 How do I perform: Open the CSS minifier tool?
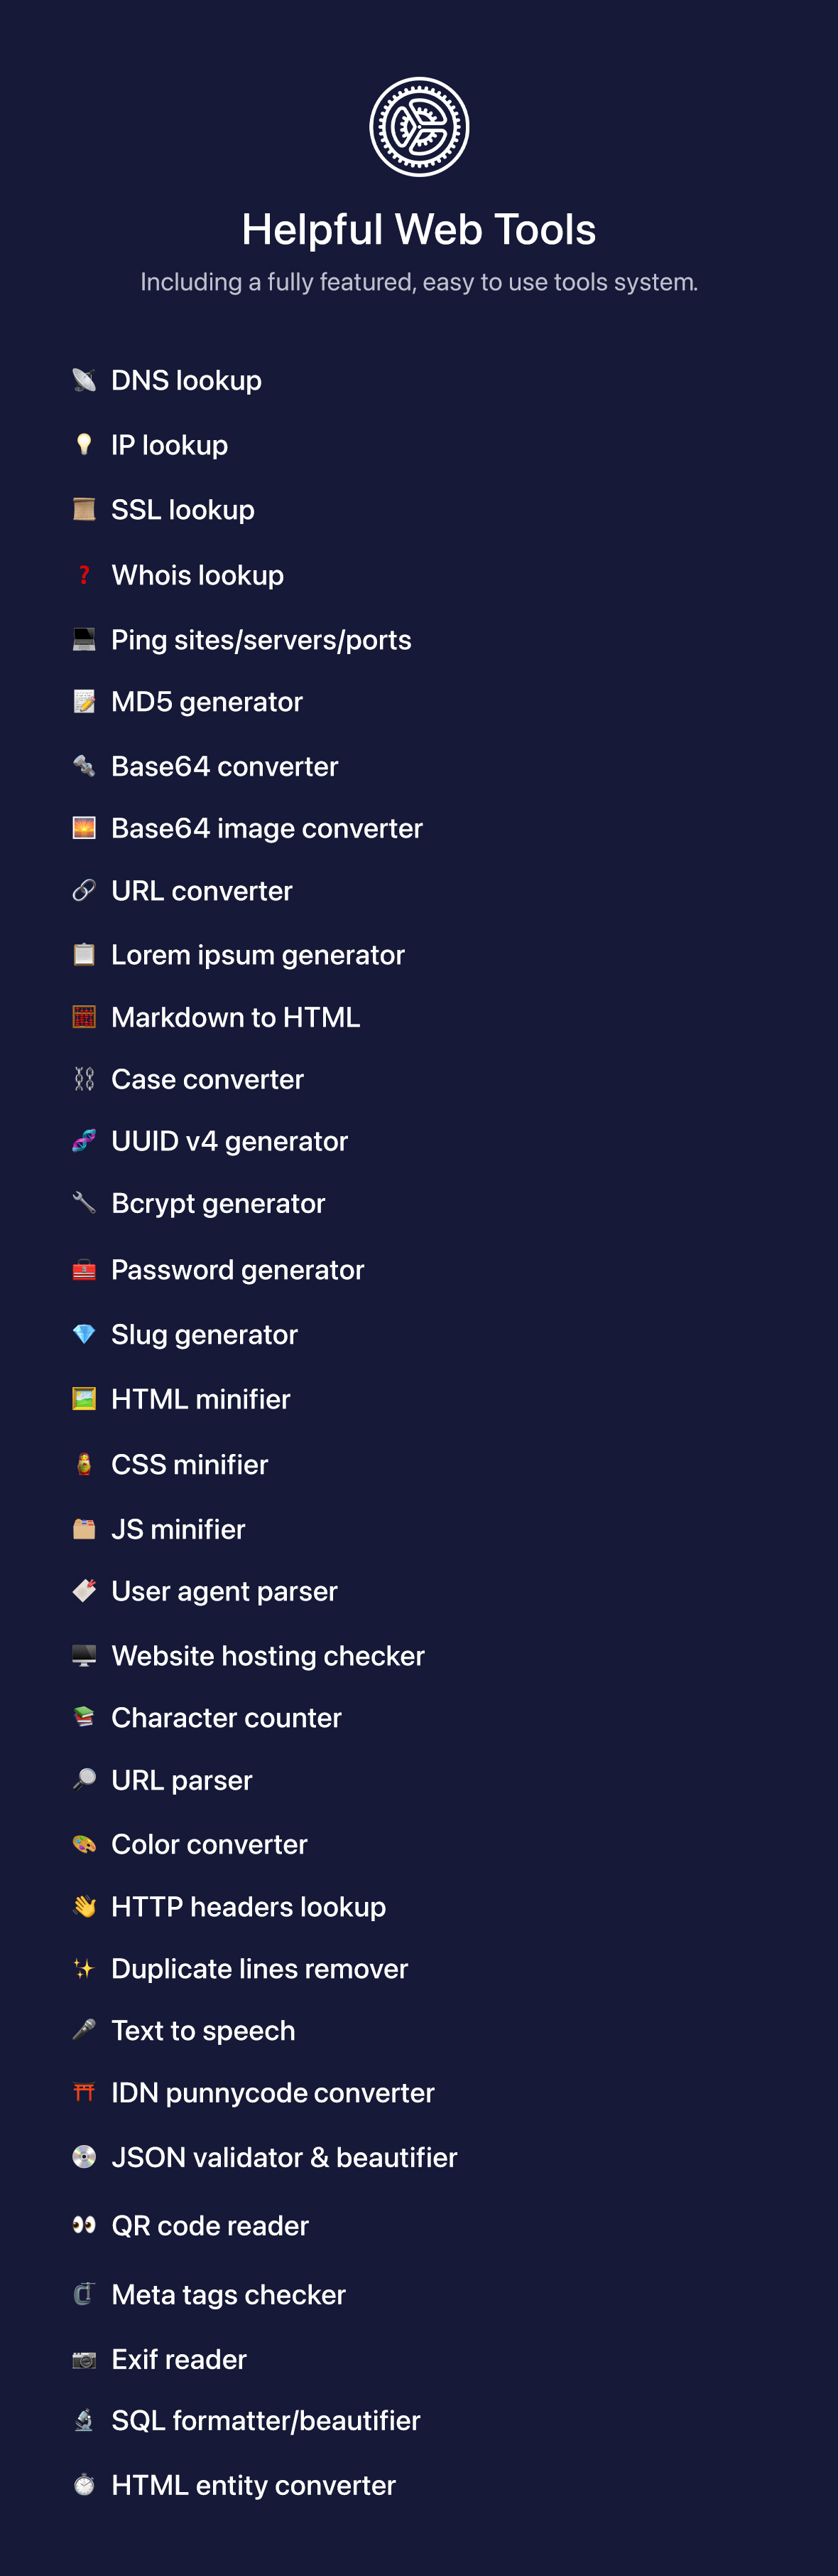(x=190, y=1464)
